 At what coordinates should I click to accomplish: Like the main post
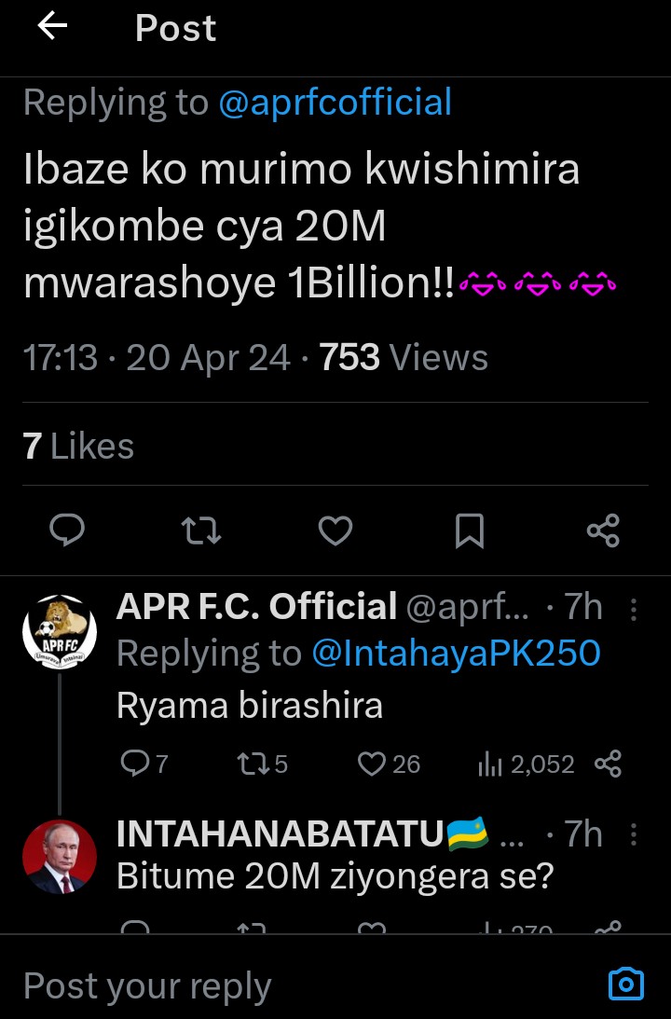(335, 531)
